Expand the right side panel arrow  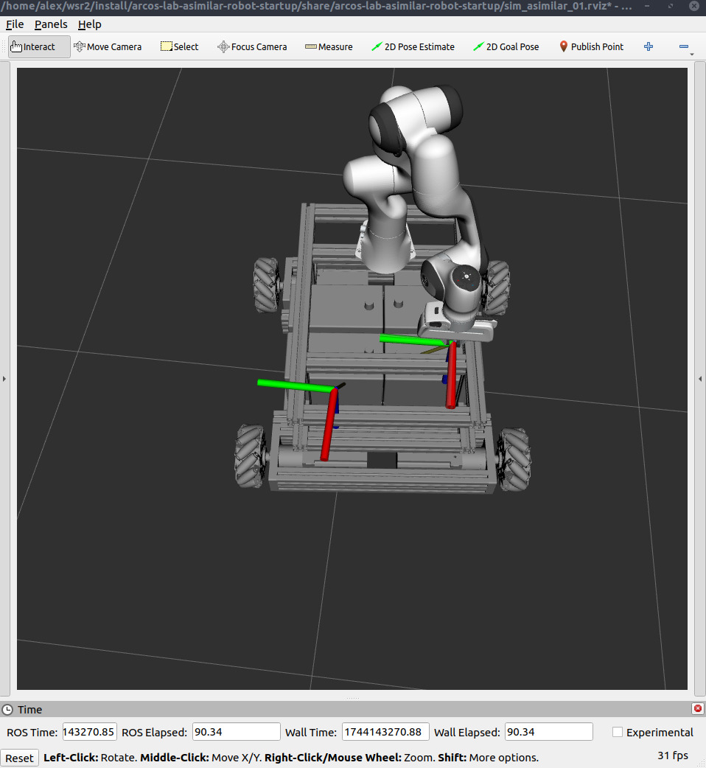700,379
